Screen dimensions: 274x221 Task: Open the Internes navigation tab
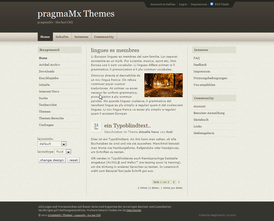pyautogui.click(x=81, y=37)
